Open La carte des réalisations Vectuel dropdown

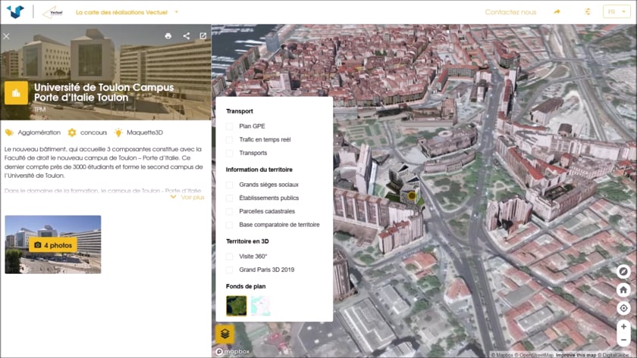pos(127,12)
